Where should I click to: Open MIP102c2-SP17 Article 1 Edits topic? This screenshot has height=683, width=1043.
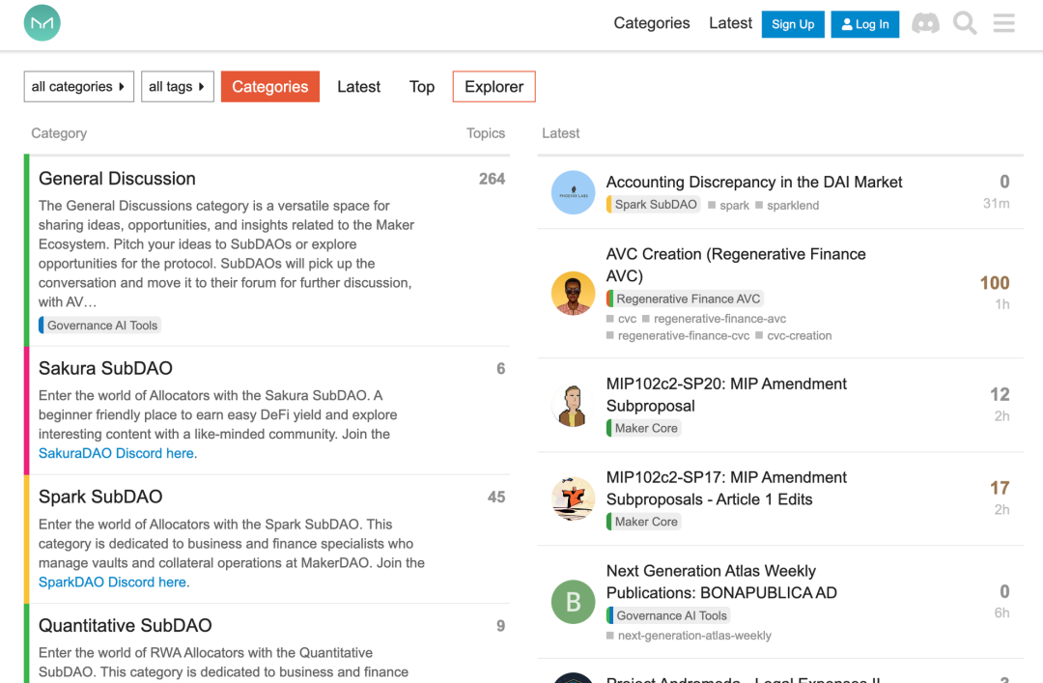726,488
